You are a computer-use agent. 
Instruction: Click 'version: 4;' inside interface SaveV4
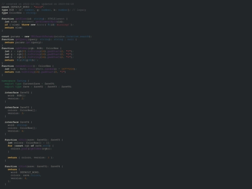[x=16, y=131]
